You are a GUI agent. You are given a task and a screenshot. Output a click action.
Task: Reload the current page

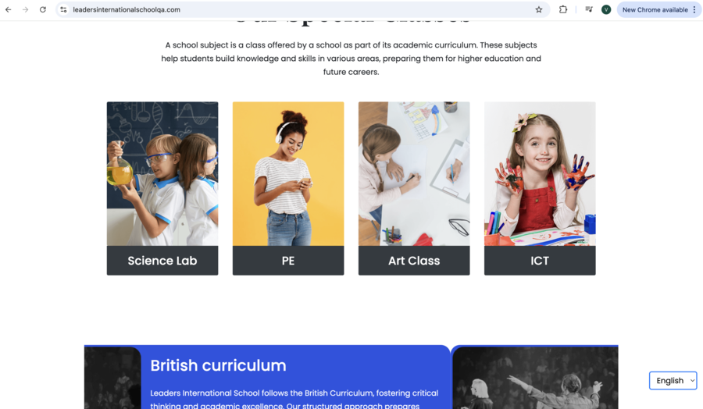(x=43, y=9)
